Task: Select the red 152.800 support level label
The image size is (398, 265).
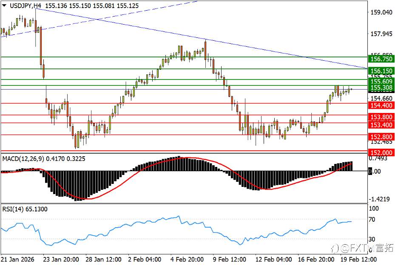Action: click(381, 137)
